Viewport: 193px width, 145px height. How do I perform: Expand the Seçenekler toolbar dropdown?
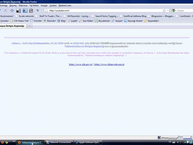point(152,21)
